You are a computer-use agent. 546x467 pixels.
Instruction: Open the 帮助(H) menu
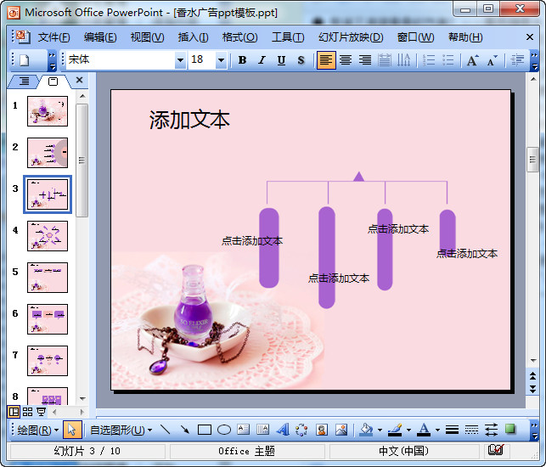click(x=465, y=37)
